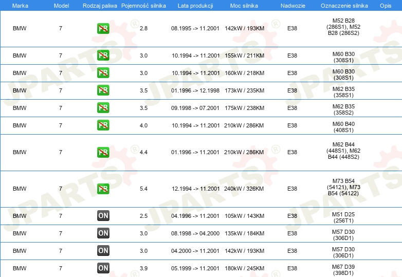402x277 pixels.
Task: Select the 3.9 engine capacity cell
Action: click(143, 268)
